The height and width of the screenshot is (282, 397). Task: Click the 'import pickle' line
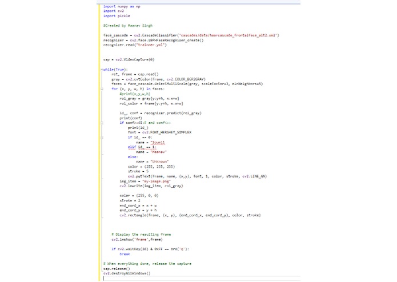click(x=117, y=16)
